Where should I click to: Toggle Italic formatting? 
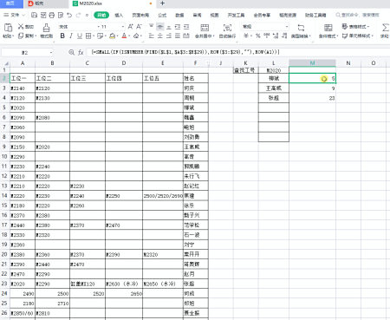71,36
